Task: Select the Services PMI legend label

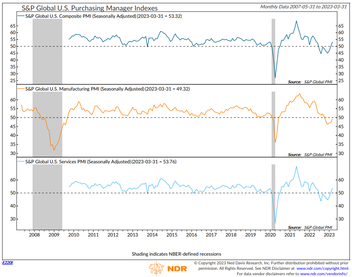Action: [x=101, y=161]
